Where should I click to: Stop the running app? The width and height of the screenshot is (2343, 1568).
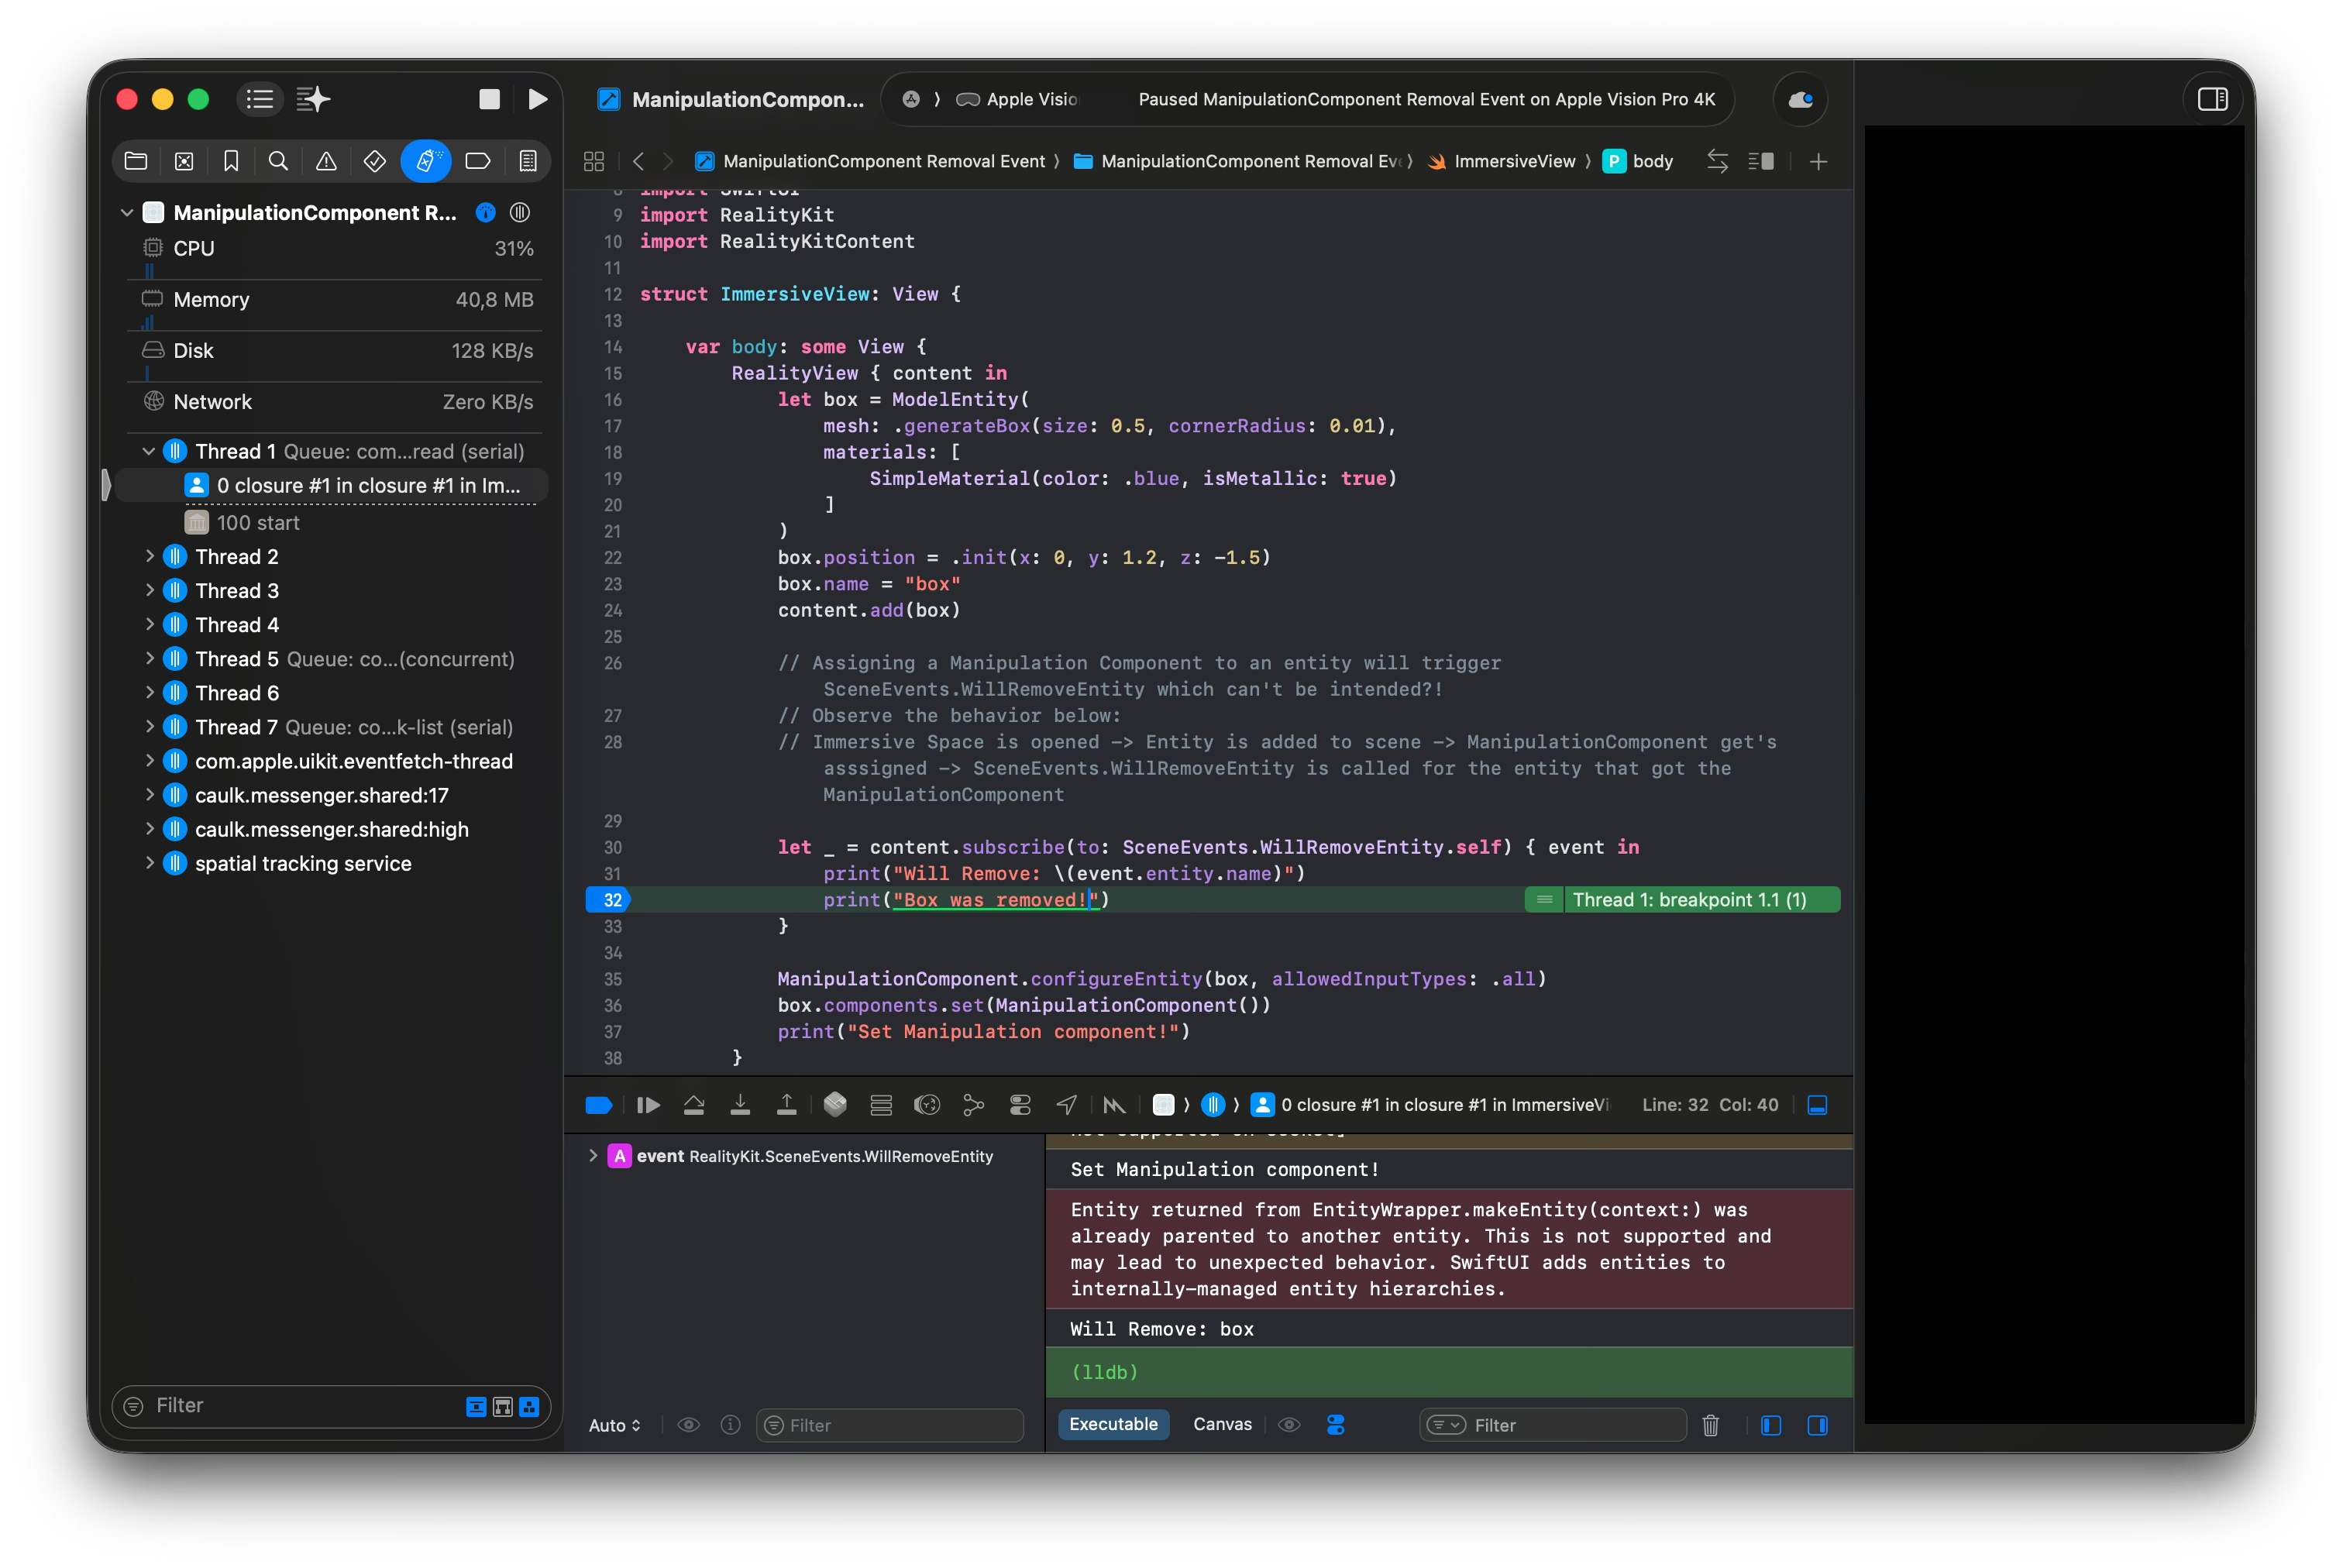[489, 99]
